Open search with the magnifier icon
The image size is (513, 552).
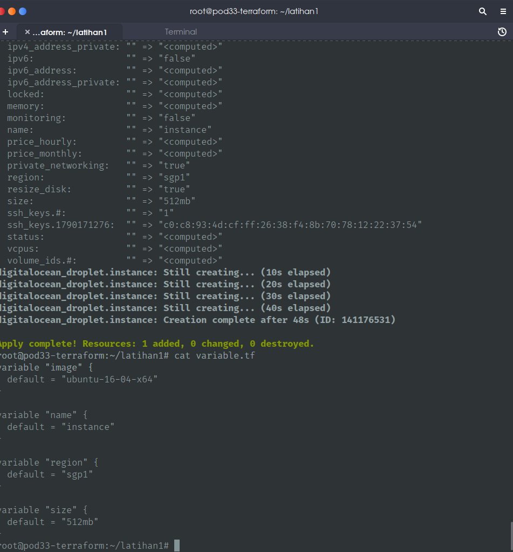pyautogui.click(x=482, y=11)
